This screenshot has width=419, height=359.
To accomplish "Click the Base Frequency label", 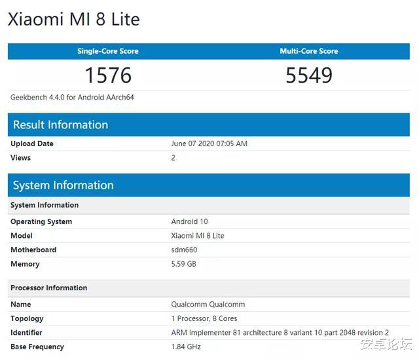I will tap(37, 347).
